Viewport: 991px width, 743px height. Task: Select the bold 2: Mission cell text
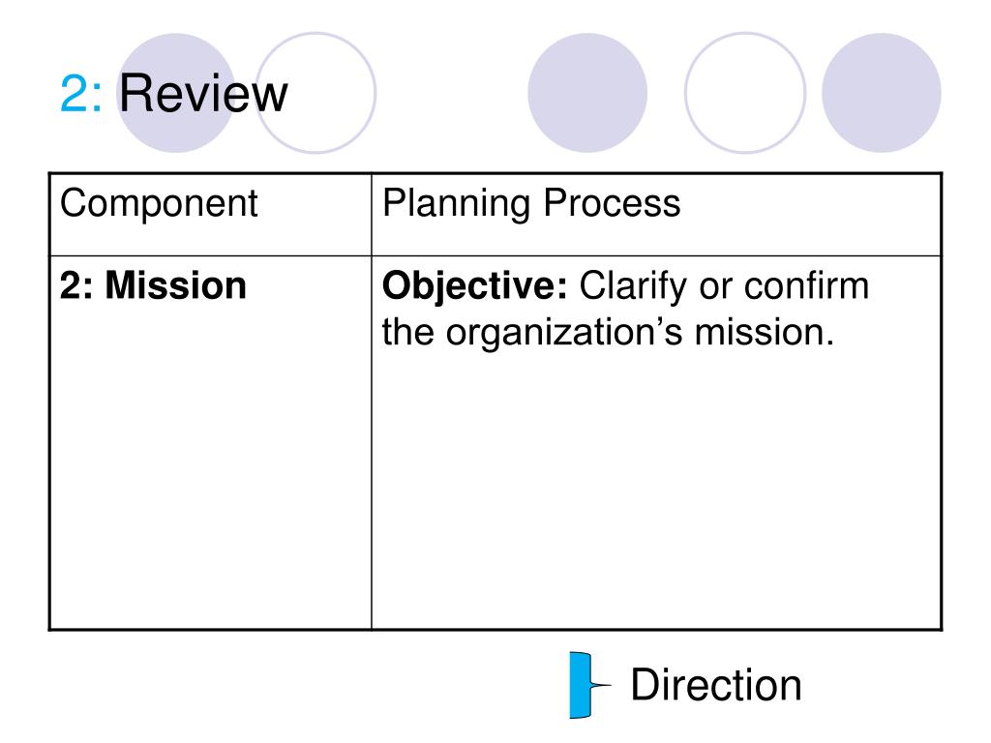pyautogui.click(x=153, y=285)
